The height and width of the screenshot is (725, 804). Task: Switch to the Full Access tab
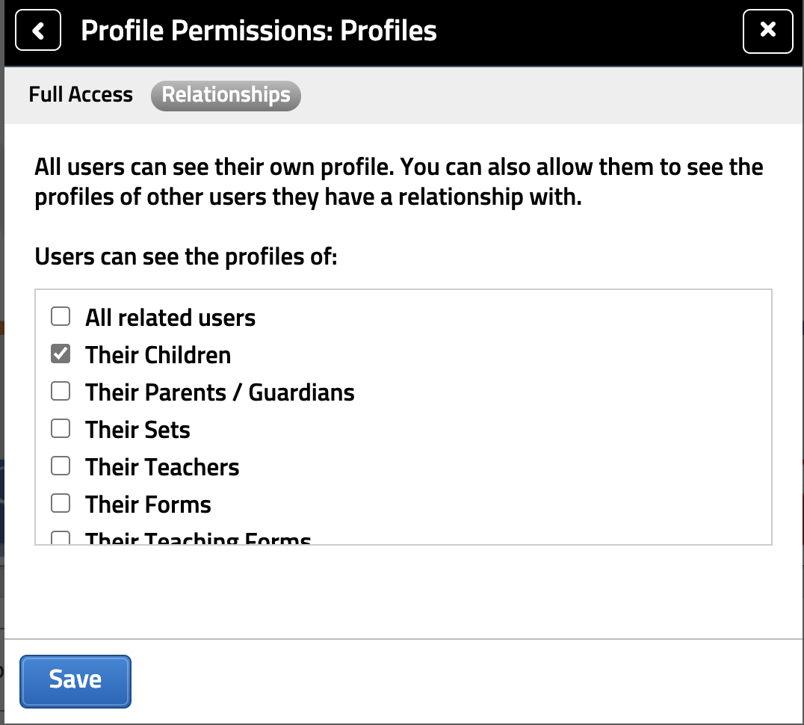tap(81, 95)
